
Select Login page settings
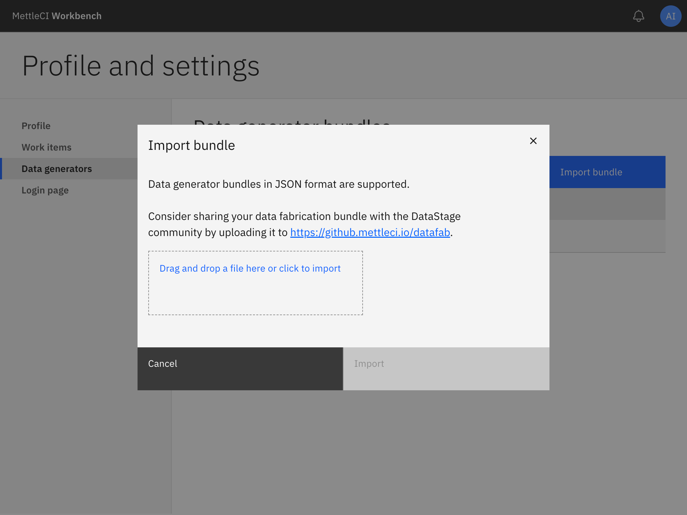click(x=45, y=190)
